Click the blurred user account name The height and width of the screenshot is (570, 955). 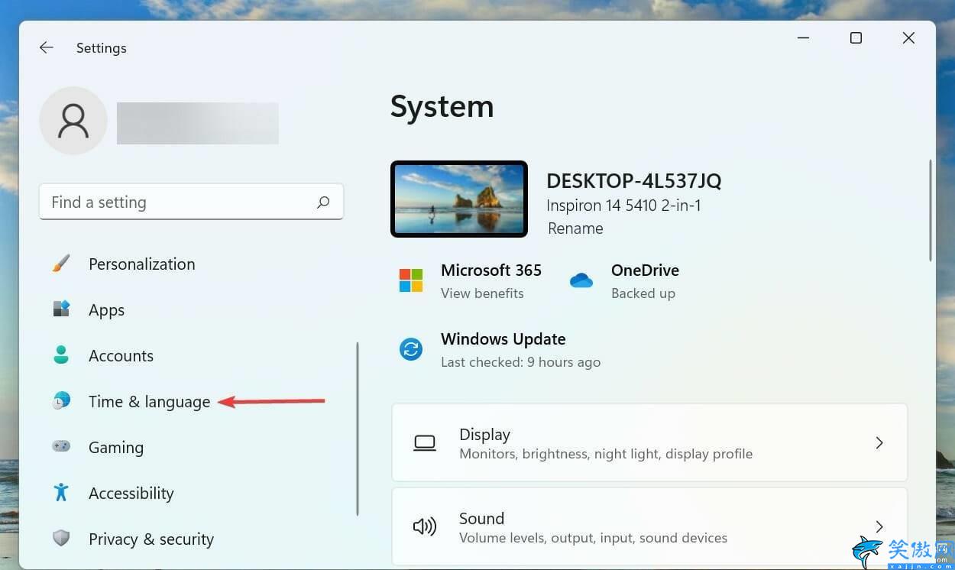click(x=197, y=123)
